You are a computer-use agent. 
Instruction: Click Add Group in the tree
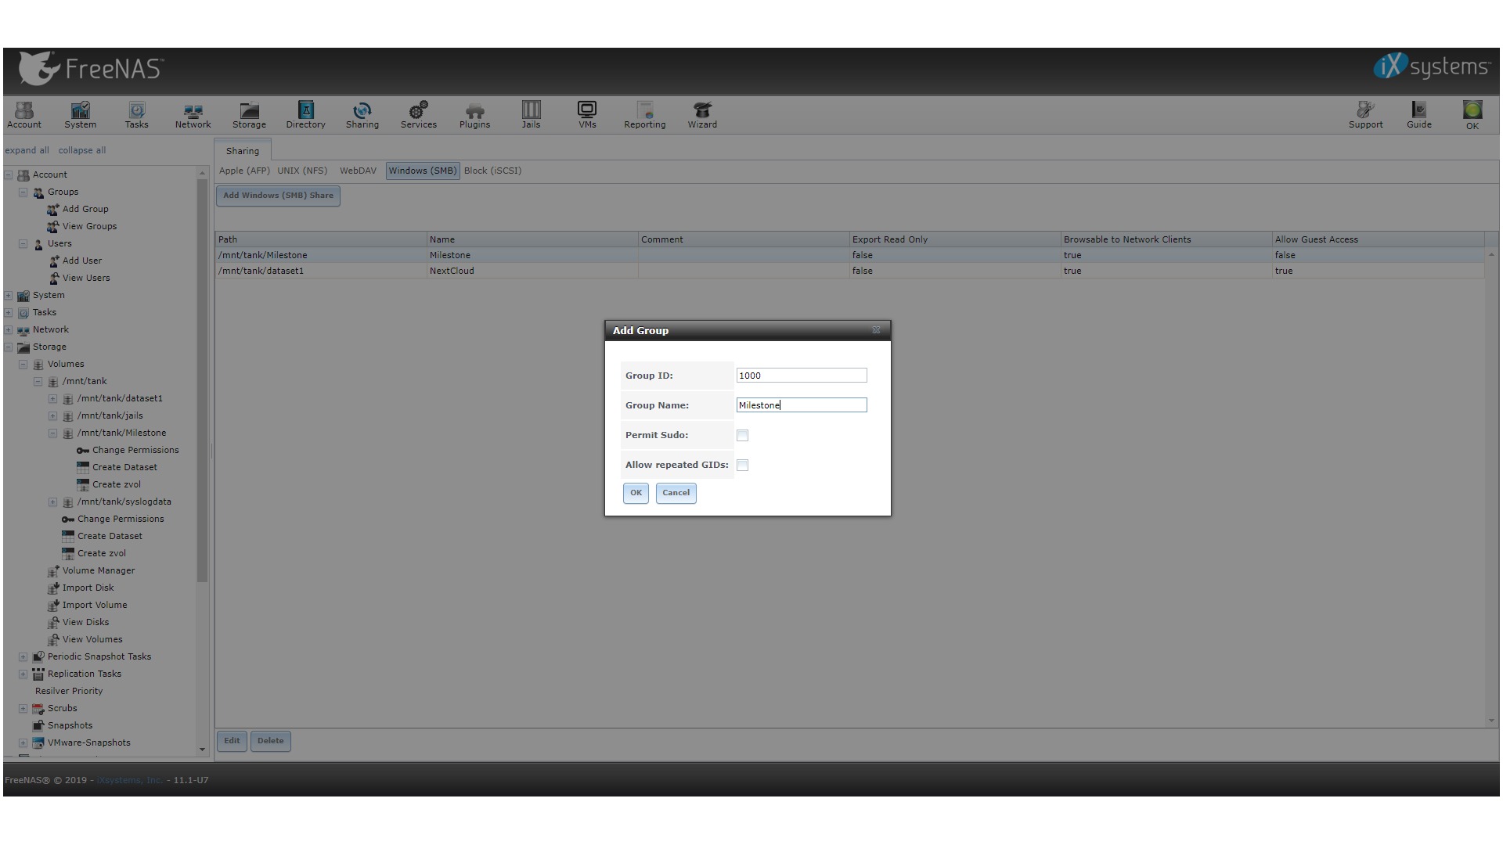pos(85,209)
